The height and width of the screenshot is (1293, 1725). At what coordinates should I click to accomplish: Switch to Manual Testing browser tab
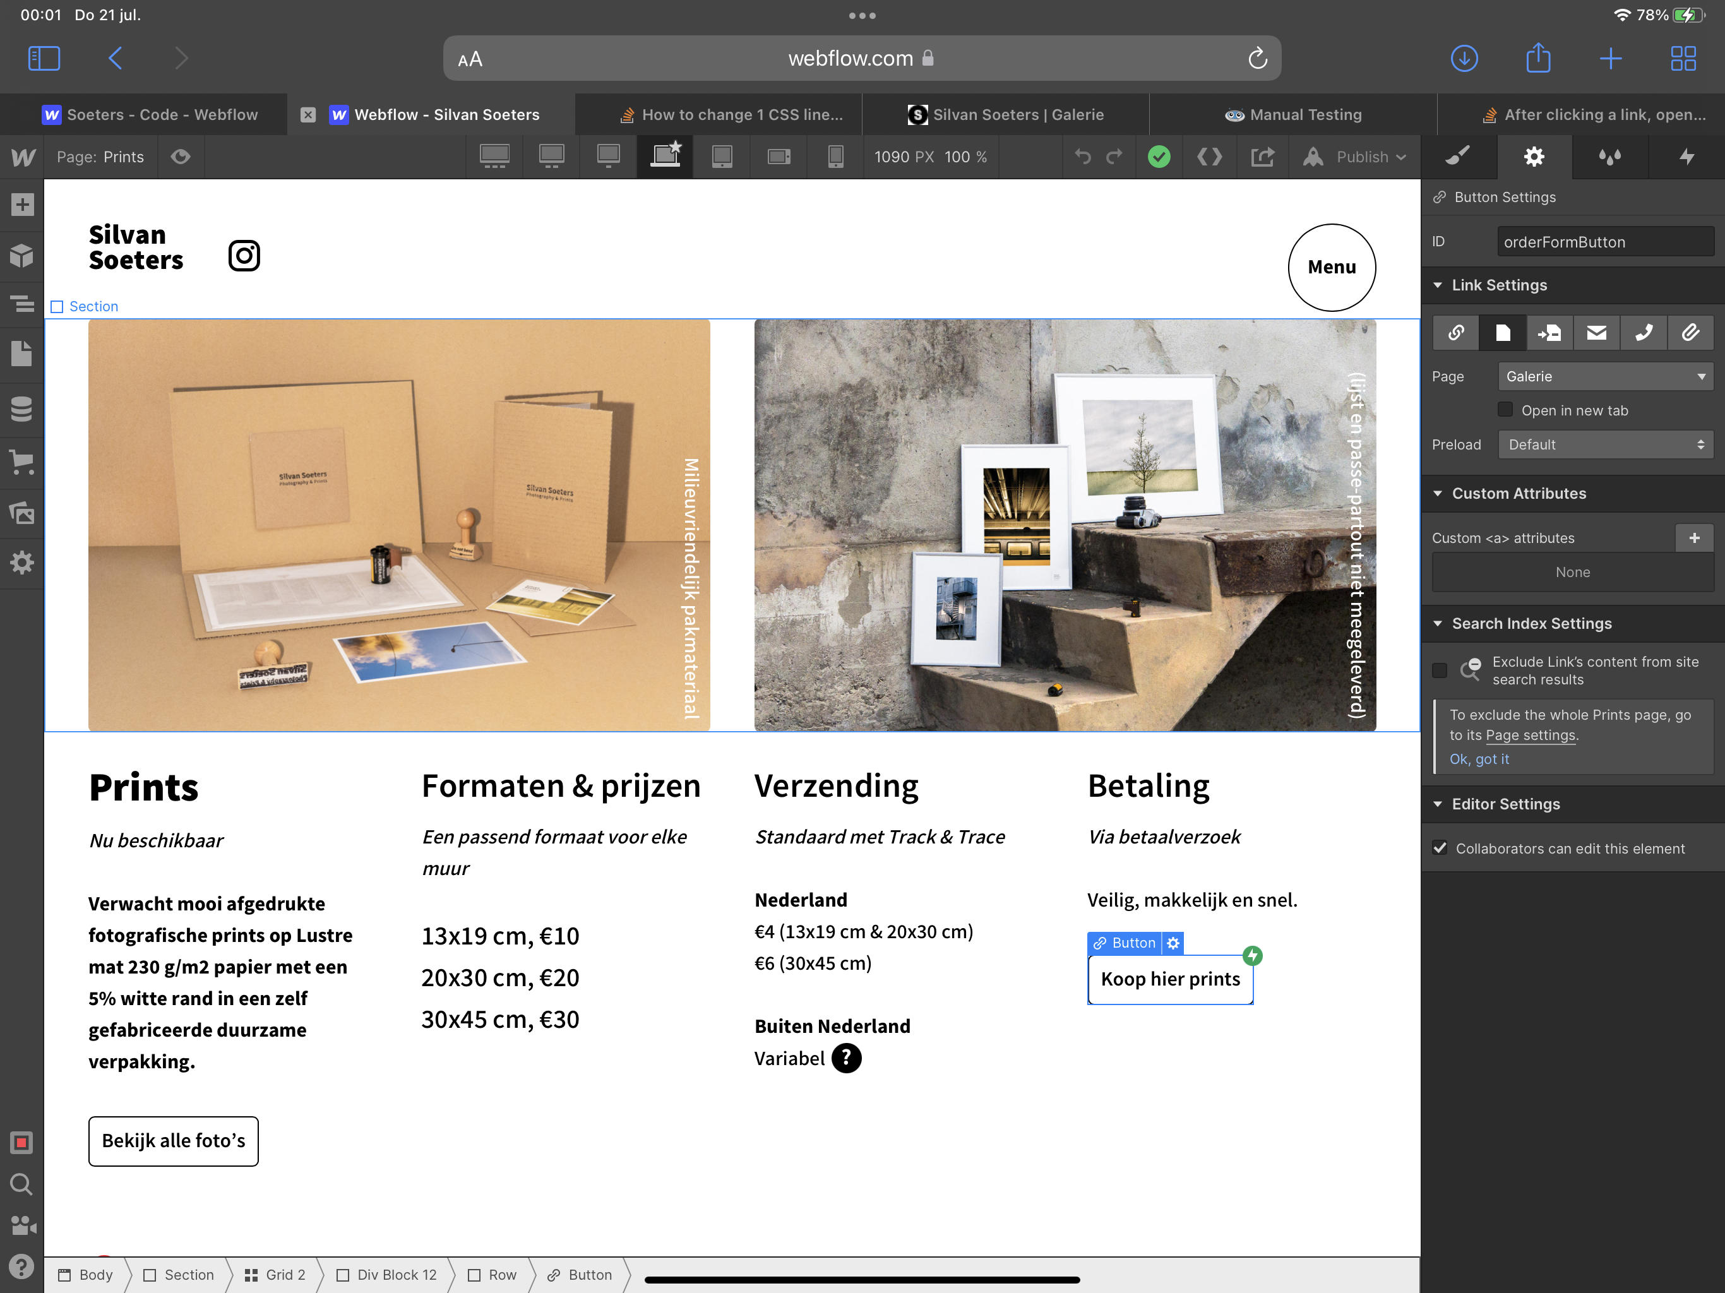pyautogui.click(x=1293, y=115)
